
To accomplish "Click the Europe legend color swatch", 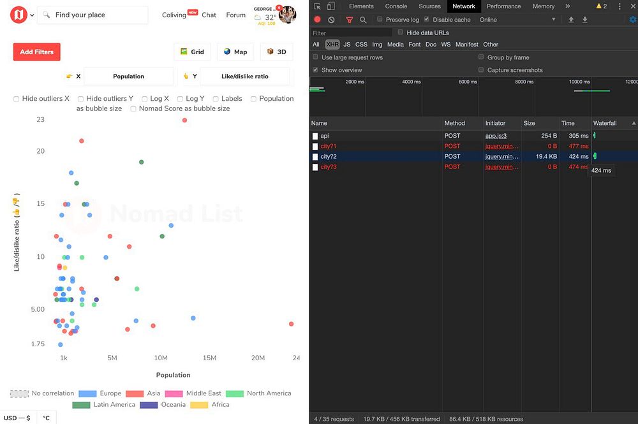I will coord(87,393).
